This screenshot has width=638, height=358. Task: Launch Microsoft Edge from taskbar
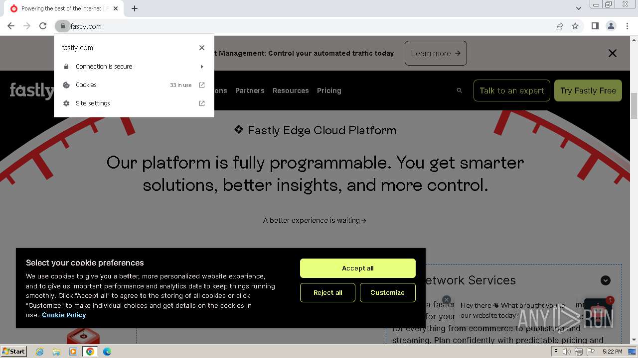pyautogui.click(x=107, y=352)
